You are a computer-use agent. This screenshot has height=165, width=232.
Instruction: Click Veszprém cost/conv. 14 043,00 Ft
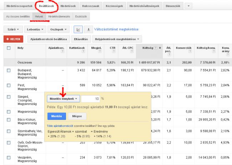click(x=207, y=158)
